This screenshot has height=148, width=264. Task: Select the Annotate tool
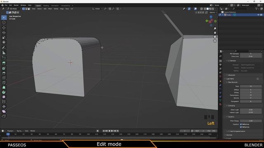4,48
